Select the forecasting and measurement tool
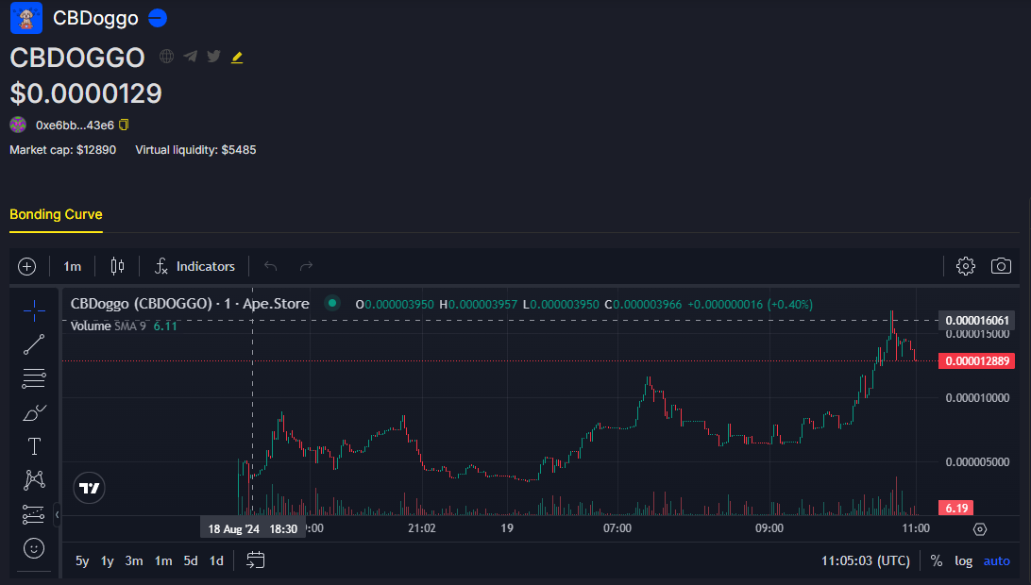Image resolution: width=1031 pixels, height=585 pixels. tap(34, 514)
